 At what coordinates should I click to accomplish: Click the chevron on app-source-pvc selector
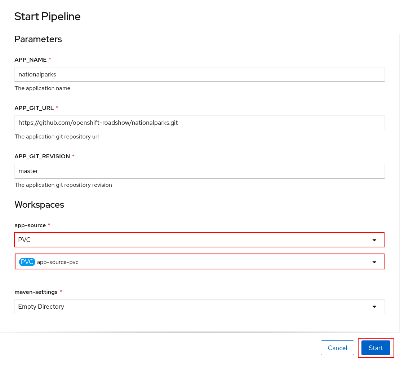[374, 262]
